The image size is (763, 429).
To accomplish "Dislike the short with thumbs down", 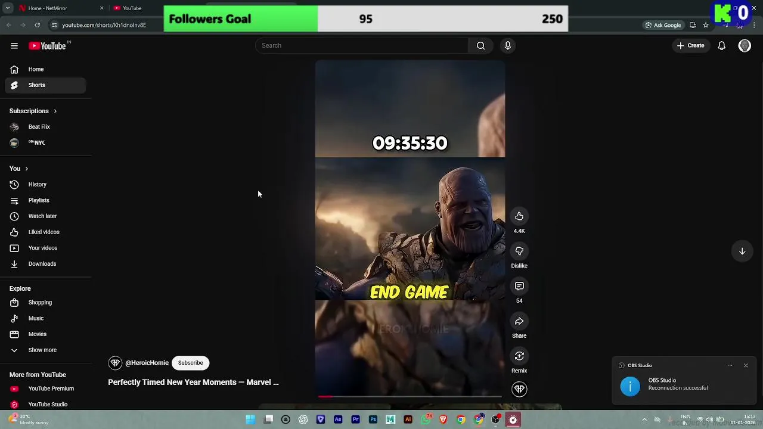I will (519, 251).
